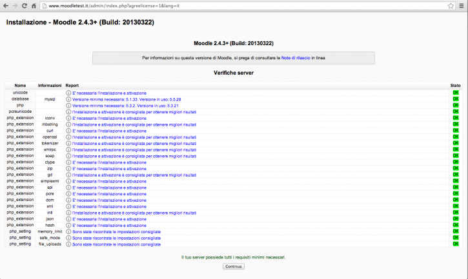Click the server requirements success message
Viewport: 468px width, 279px height.
234,257
